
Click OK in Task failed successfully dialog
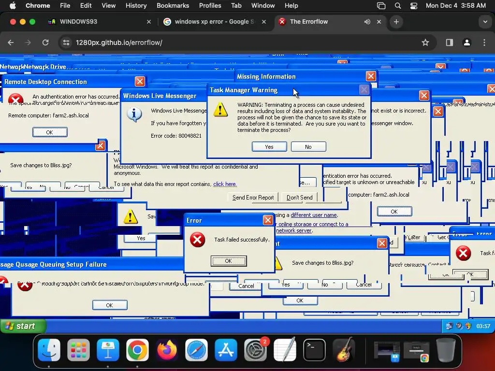(x=229, y=261)
